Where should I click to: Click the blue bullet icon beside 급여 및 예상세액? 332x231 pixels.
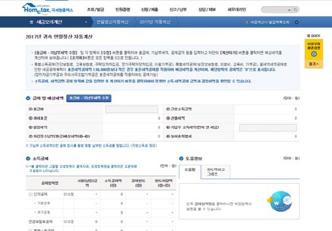click(28, 98)
